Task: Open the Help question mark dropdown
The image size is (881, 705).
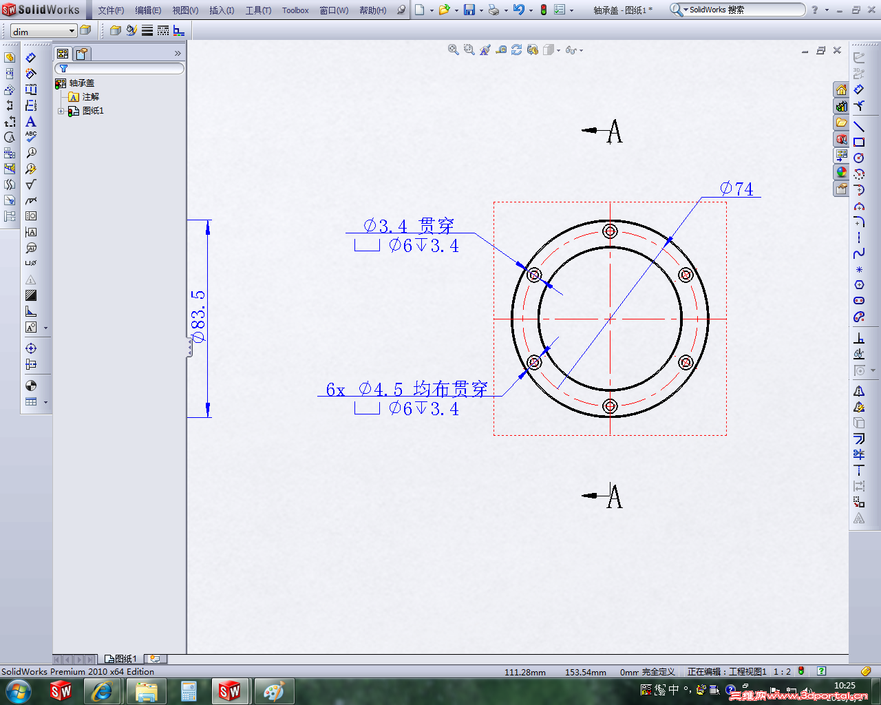Action: [827, 10]
